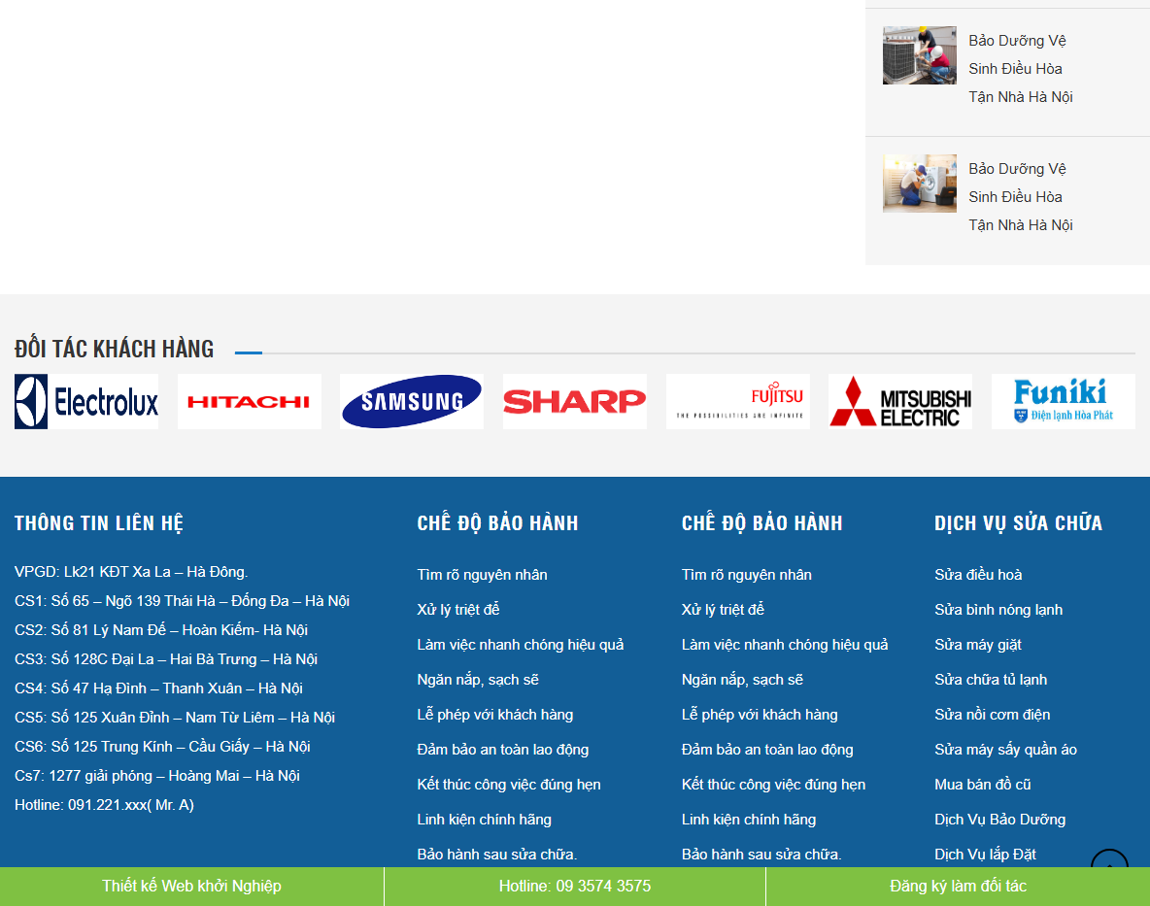Open 'Mua bán đồ cũ' link
1150x906 pixels.
(983, 785)
